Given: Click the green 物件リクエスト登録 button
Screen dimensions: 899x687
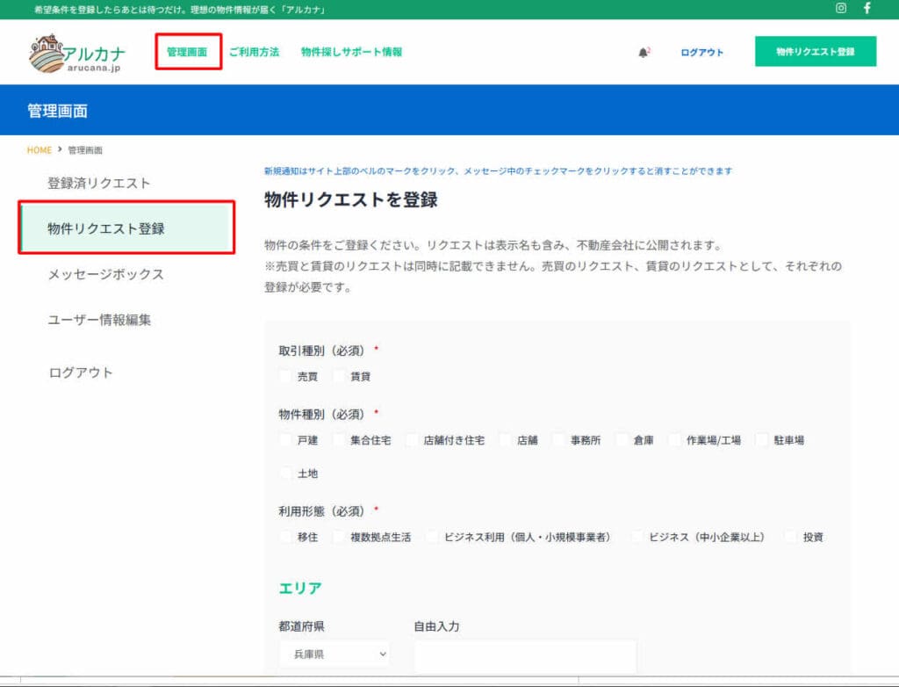Looking at the screenshot, I should click(x=815, y=51).
